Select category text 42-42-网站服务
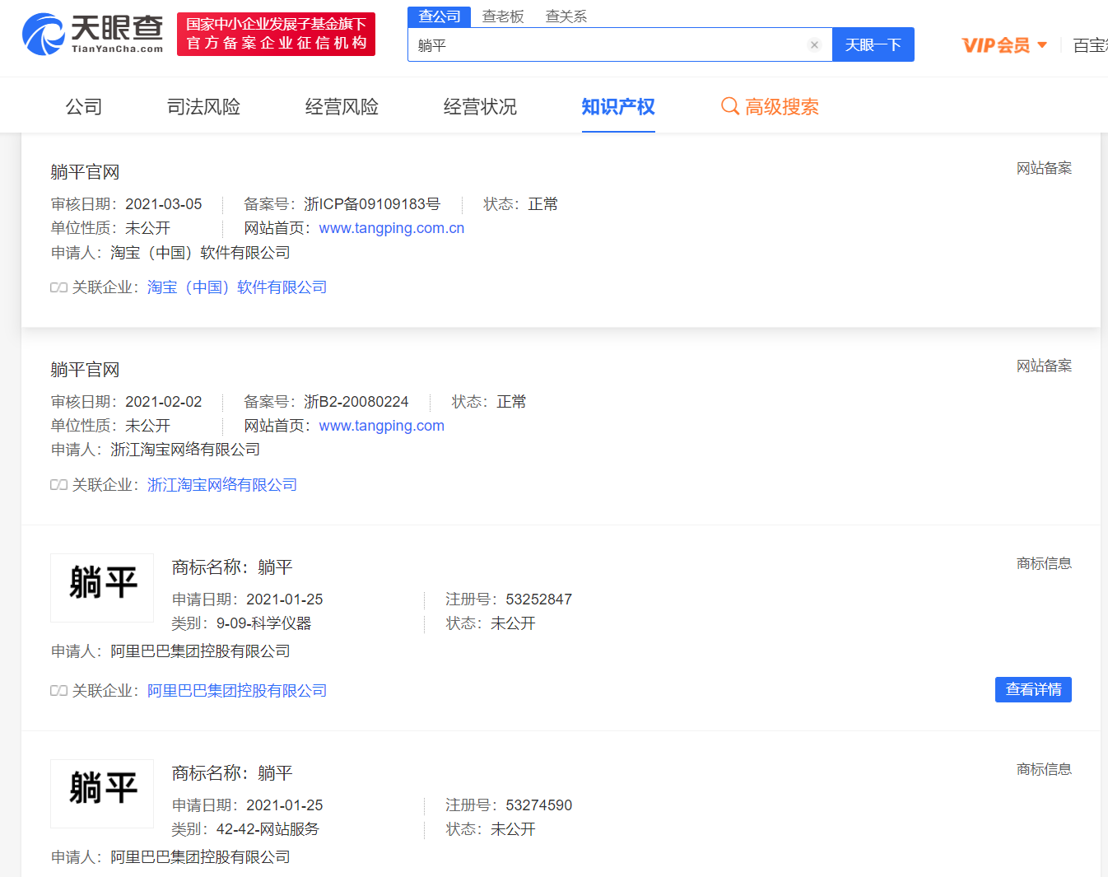 268,829
